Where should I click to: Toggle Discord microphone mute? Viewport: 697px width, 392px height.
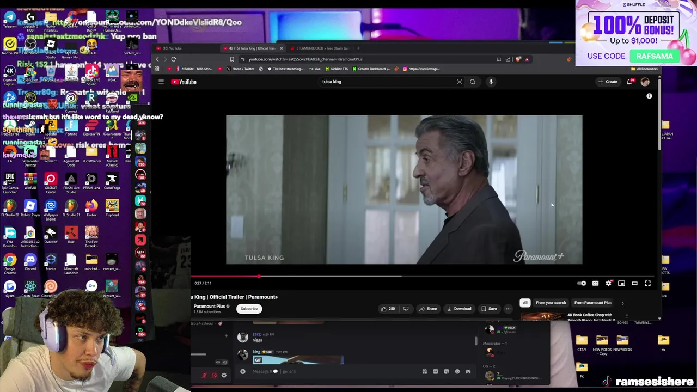pos(205,376)
